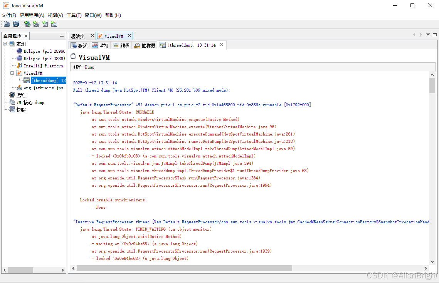Click the VisualVM document tab icon
This screenshot has height=283, width=439.
(101, 36)
